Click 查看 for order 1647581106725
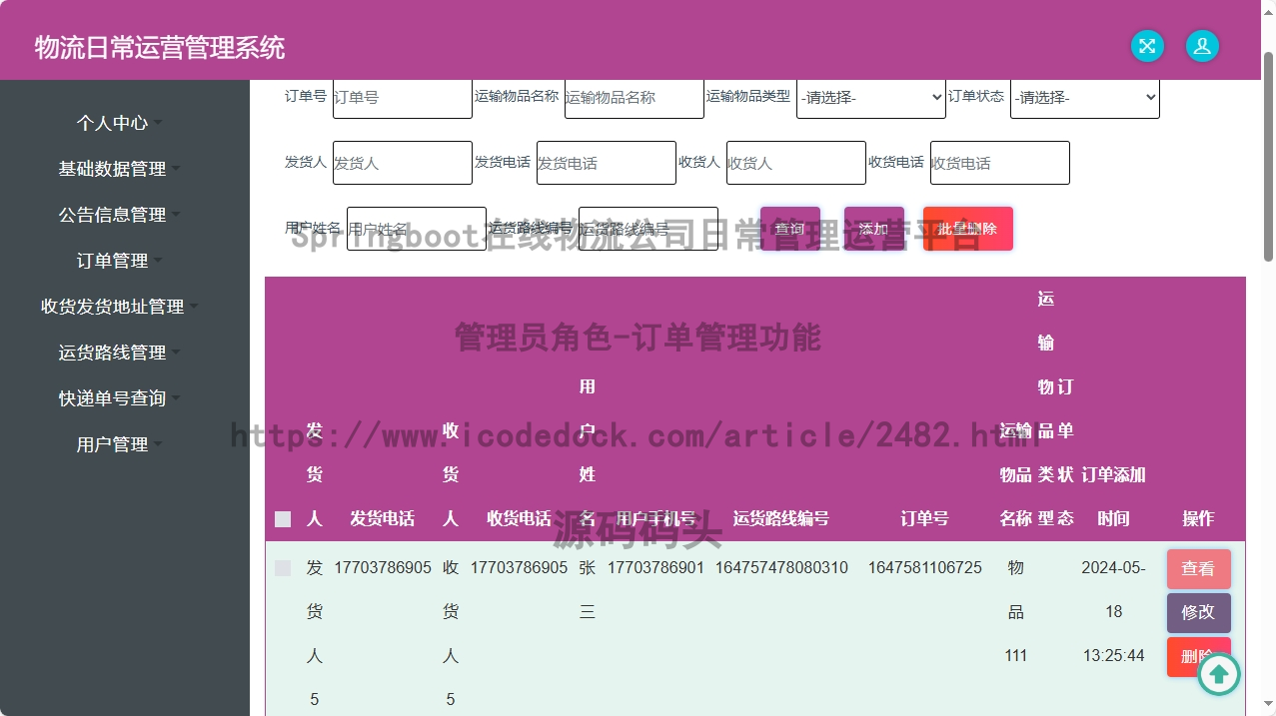Image resolution: width=1276 pixels, height=716 pixels. point(1198,569)
